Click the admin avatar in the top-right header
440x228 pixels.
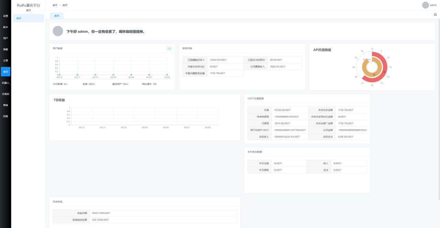coord(425,5)
